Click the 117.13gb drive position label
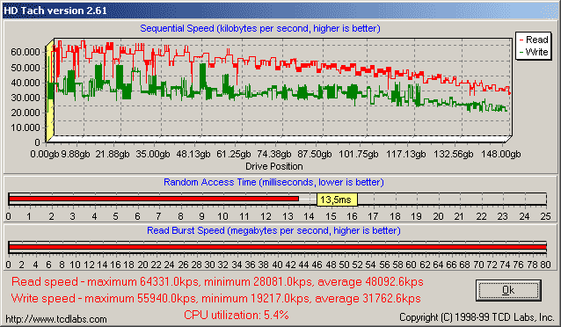The height and width of the screenshot is (327, 561). click(405, 154)
